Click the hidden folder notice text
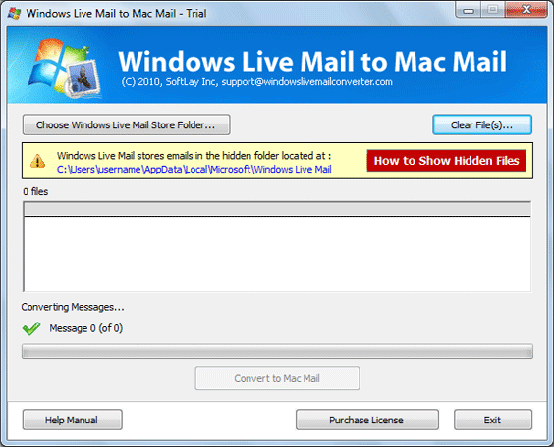This screenshot has height=447, width=554. click(194, 156)
